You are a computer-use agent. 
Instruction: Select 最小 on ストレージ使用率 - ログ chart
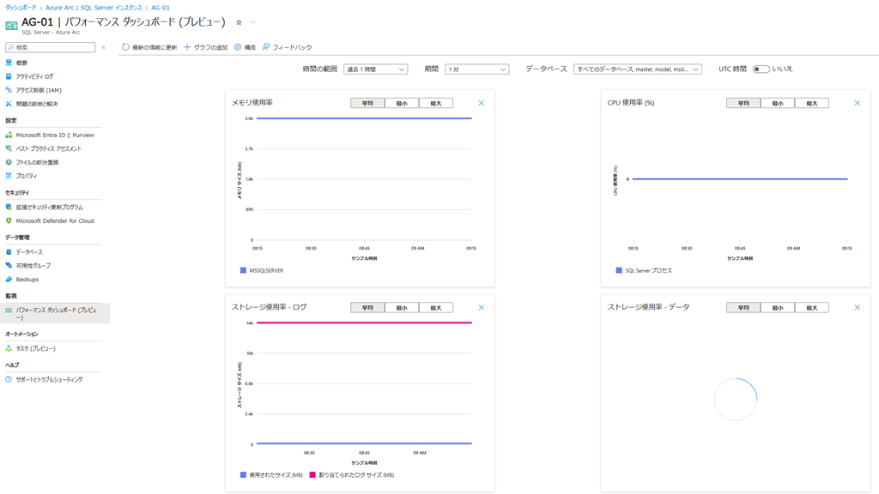click(402, 308)
